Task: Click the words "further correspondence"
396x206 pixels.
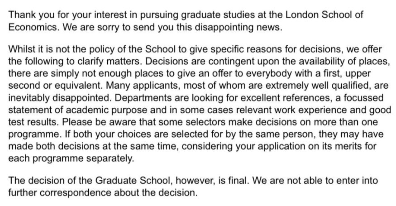Action: 60,193
